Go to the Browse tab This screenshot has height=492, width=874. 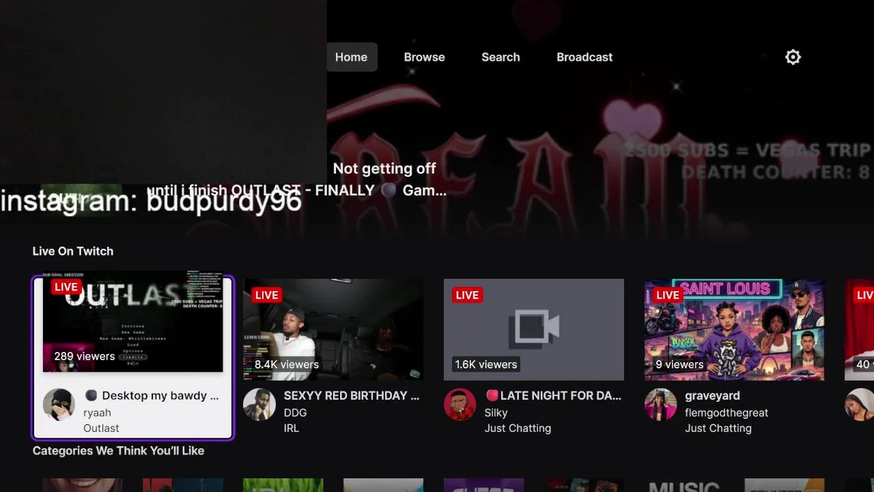424,57
